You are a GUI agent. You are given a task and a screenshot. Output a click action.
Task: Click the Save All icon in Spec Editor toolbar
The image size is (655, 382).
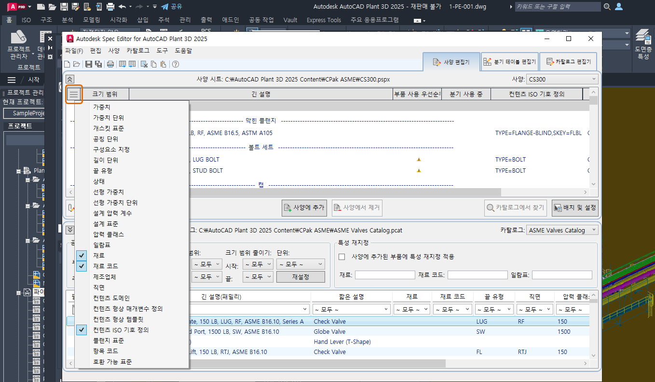[x=98, y=64]
